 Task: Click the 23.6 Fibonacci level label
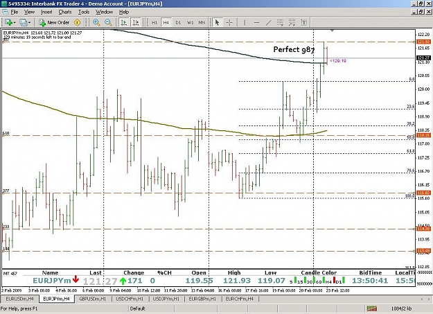(411, 107)
